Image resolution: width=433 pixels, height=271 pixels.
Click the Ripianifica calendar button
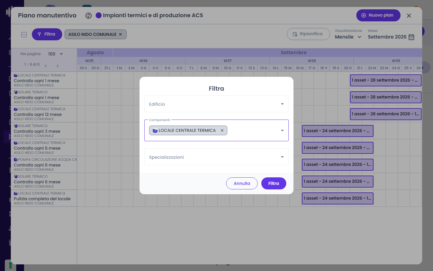[308, 34]
